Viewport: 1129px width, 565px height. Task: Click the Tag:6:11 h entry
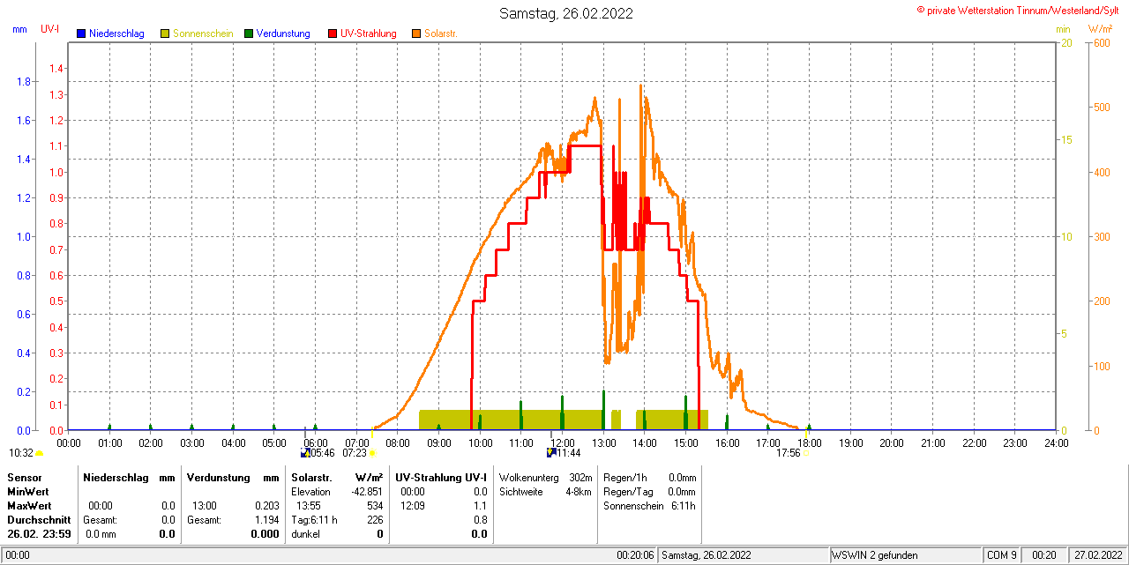point(315,520)
